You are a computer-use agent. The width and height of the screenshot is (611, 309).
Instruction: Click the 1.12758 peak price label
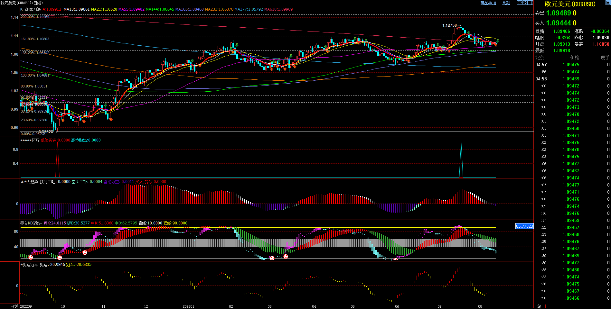[x=449, y=25]
